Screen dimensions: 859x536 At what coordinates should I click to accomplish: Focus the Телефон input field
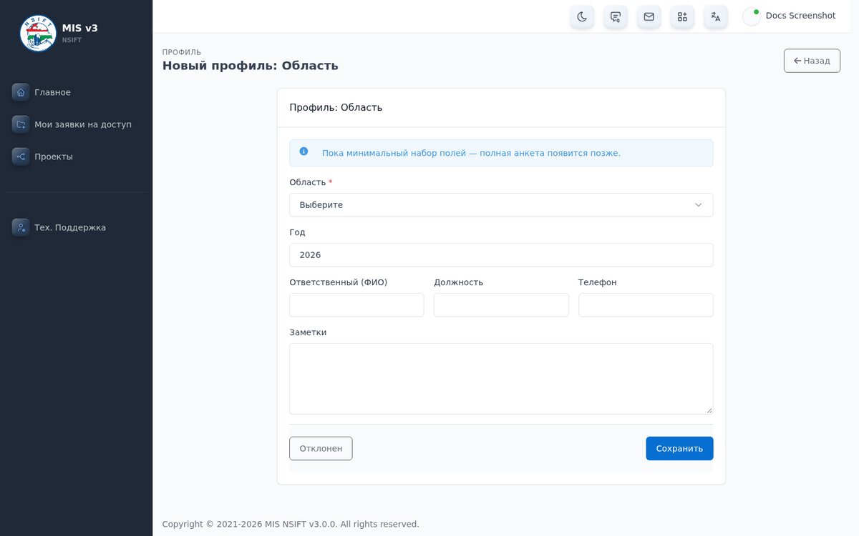tap(646, 305)
